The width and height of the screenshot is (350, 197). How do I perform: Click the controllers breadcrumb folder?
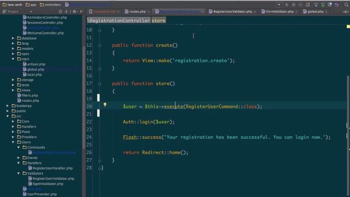tap(50, 4)
